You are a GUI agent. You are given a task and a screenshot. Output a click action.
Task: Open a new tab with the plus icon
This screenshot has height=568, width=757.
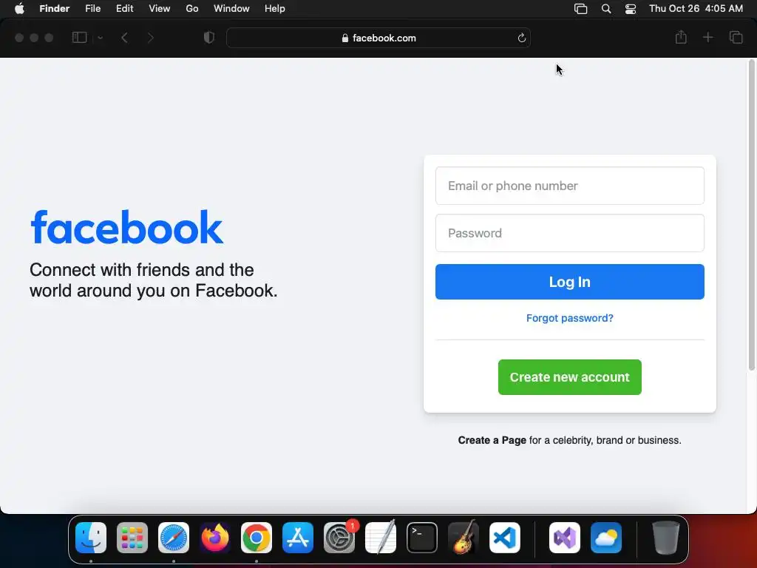click(707, 37)
